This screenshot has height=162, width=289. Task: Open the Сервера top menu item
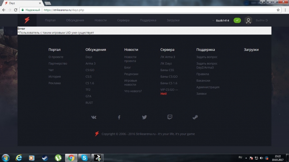point(123,20)
